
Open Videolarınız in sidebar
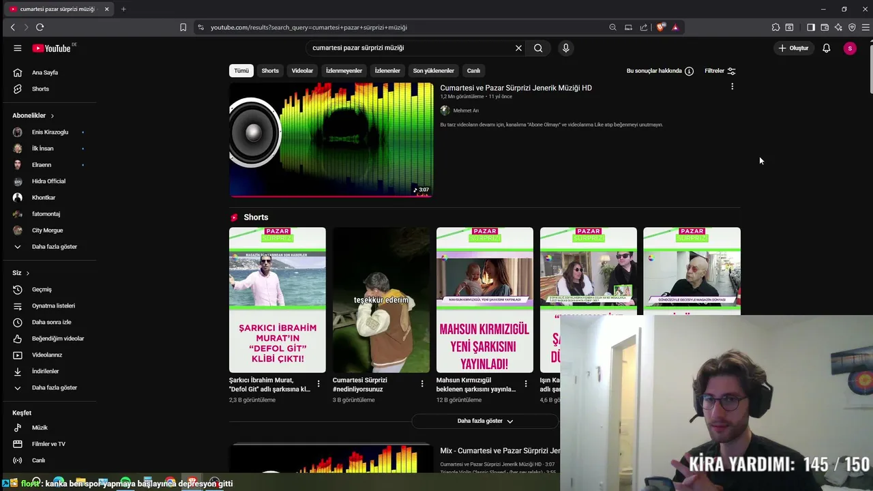[48, 355]
